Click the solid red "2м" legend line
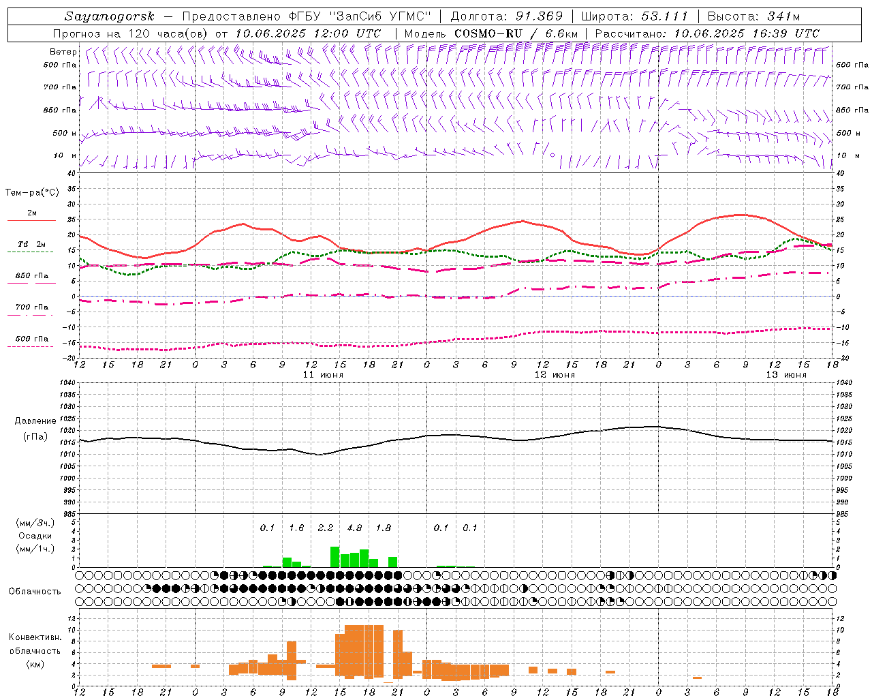This screenshot has width=872, height=698. 31,220
